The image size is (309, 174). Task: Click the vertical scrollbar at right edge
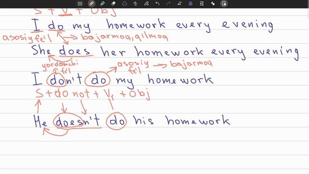(308, 13)
